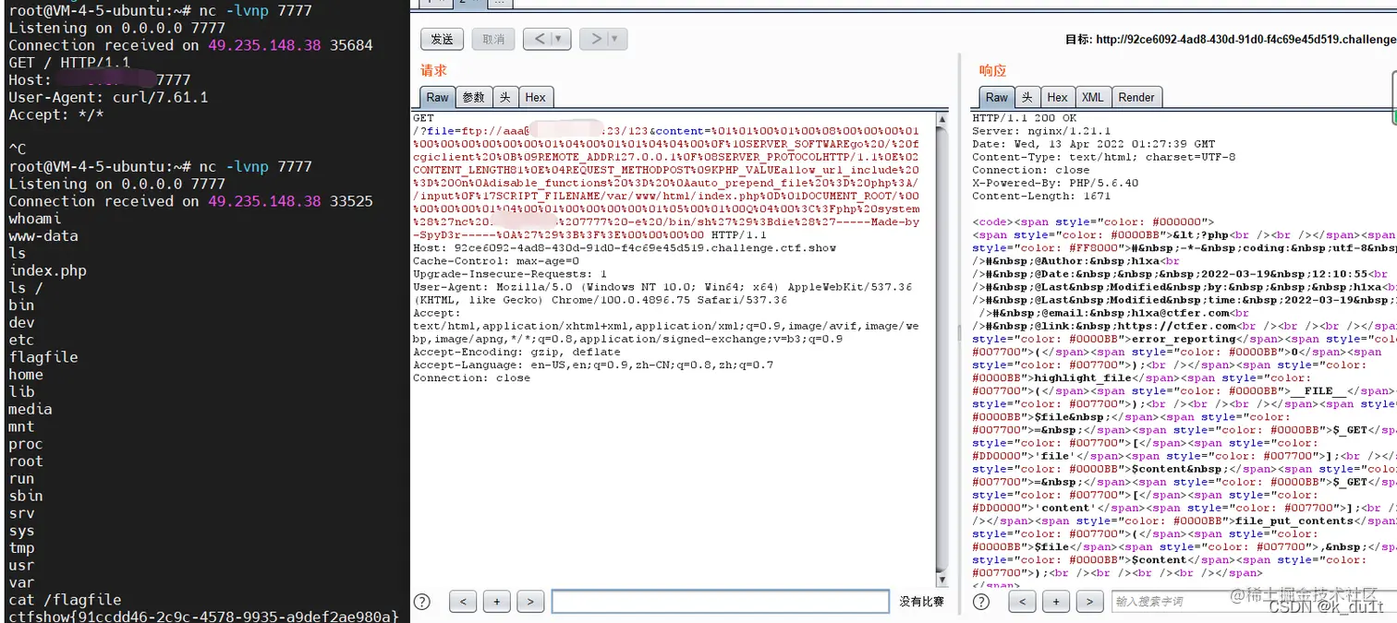Viewport: 1397px width, 623px height.
Task: Click request search next-match '>' button
Action: tap(529, 602)
